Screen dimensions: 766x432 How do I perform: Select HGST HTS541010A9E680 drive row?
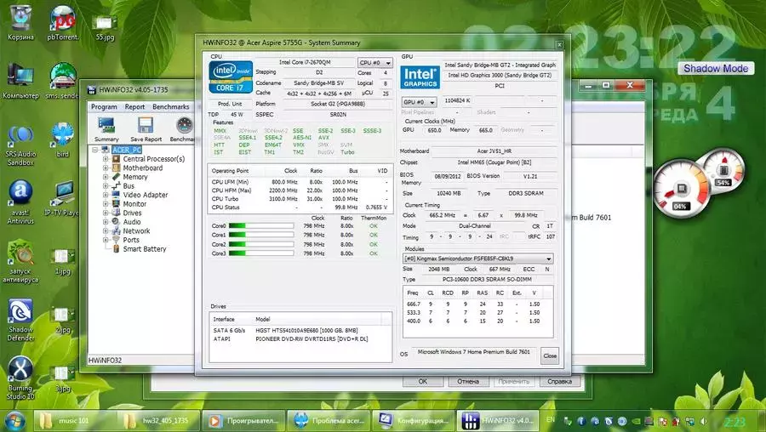300,331
